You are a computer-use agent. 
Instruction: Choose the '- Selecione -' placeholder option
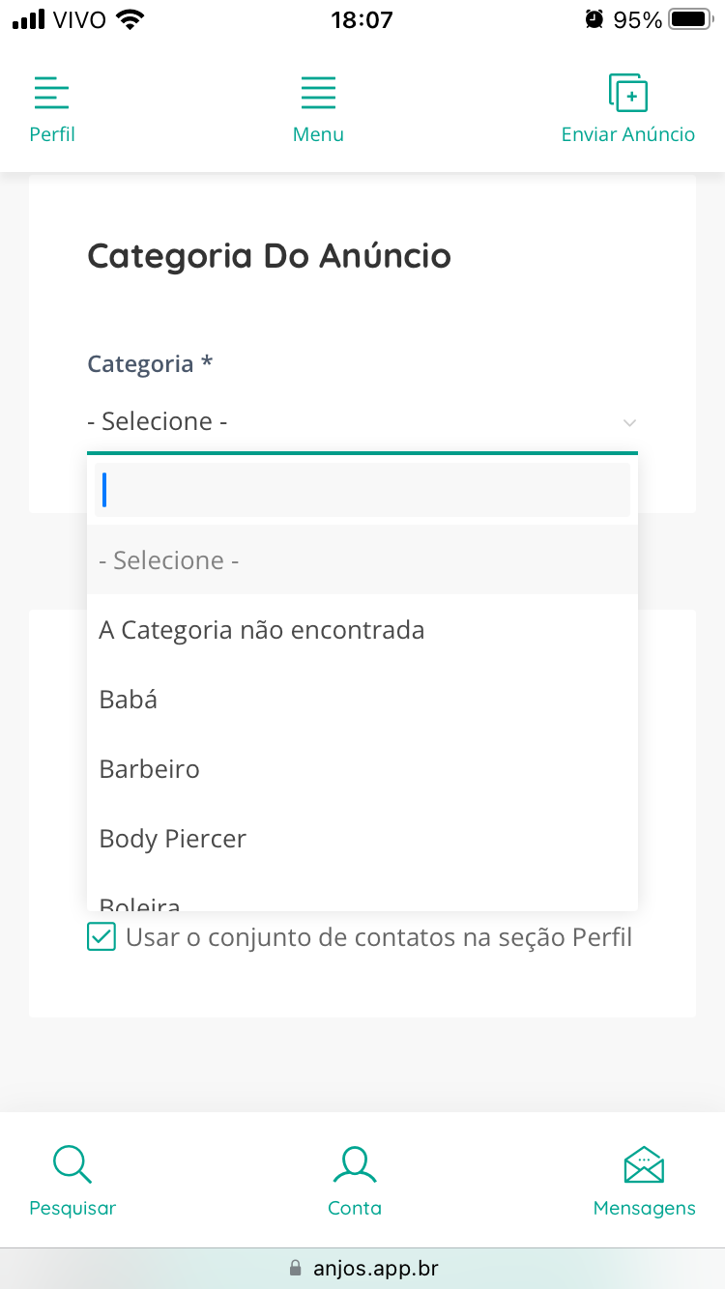click(x=362, y=560)
